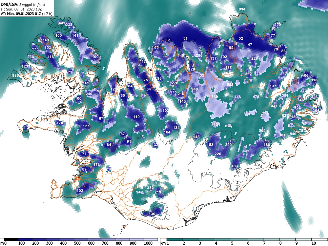Click the value 102 on the Reykjanes peninsula
Screen dimensions: 328x246
coord(80,191)
